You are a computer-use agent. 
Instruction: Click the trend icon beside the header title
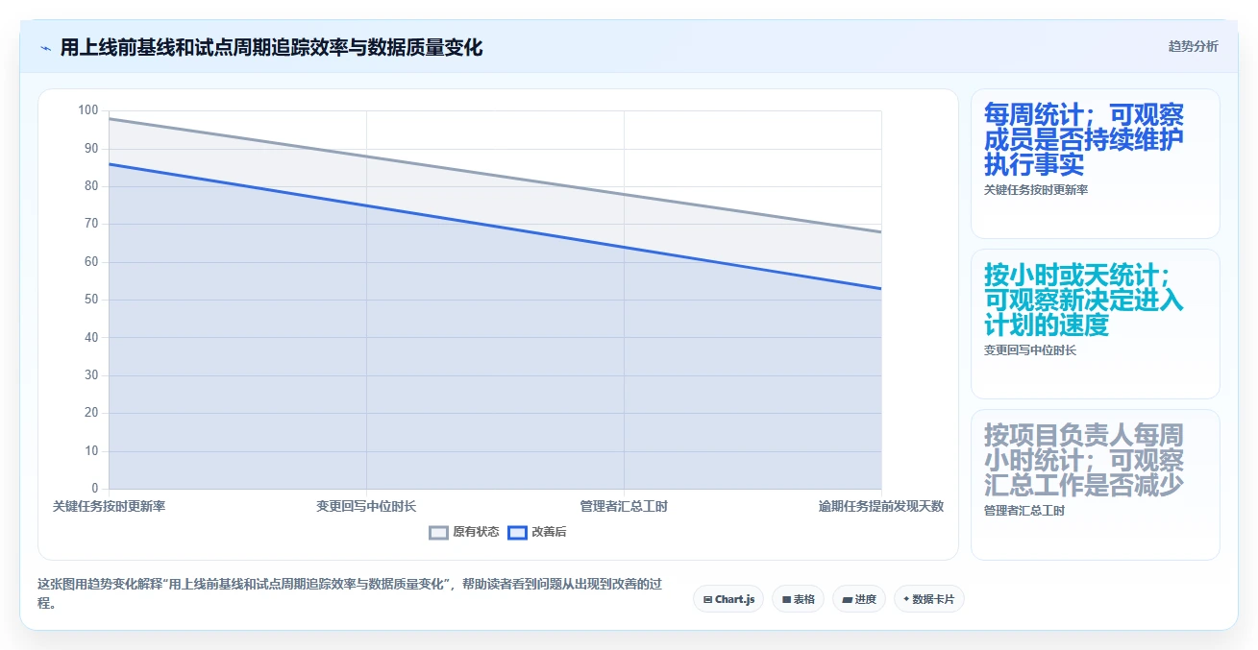pyautogui.click(x=45, y=47)
